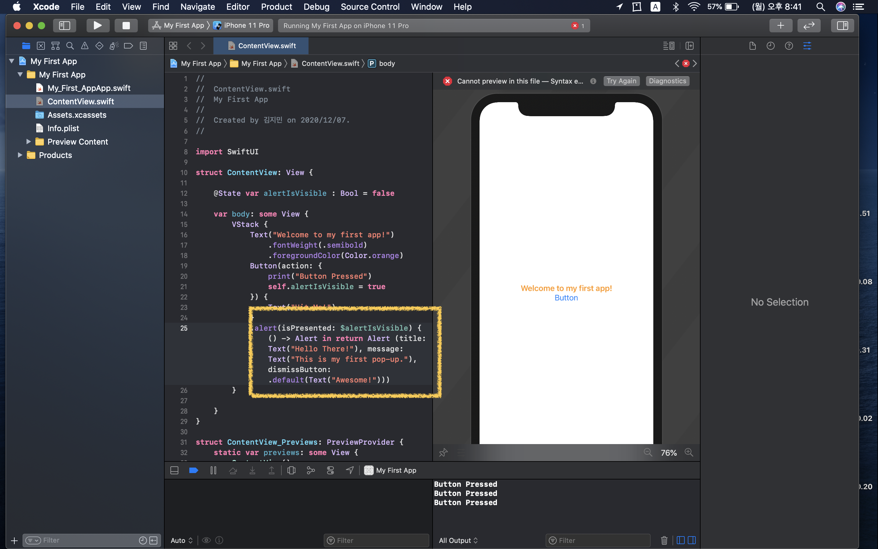Open Debug Memory Graph

pyautogui.click(x=311, y=470)
